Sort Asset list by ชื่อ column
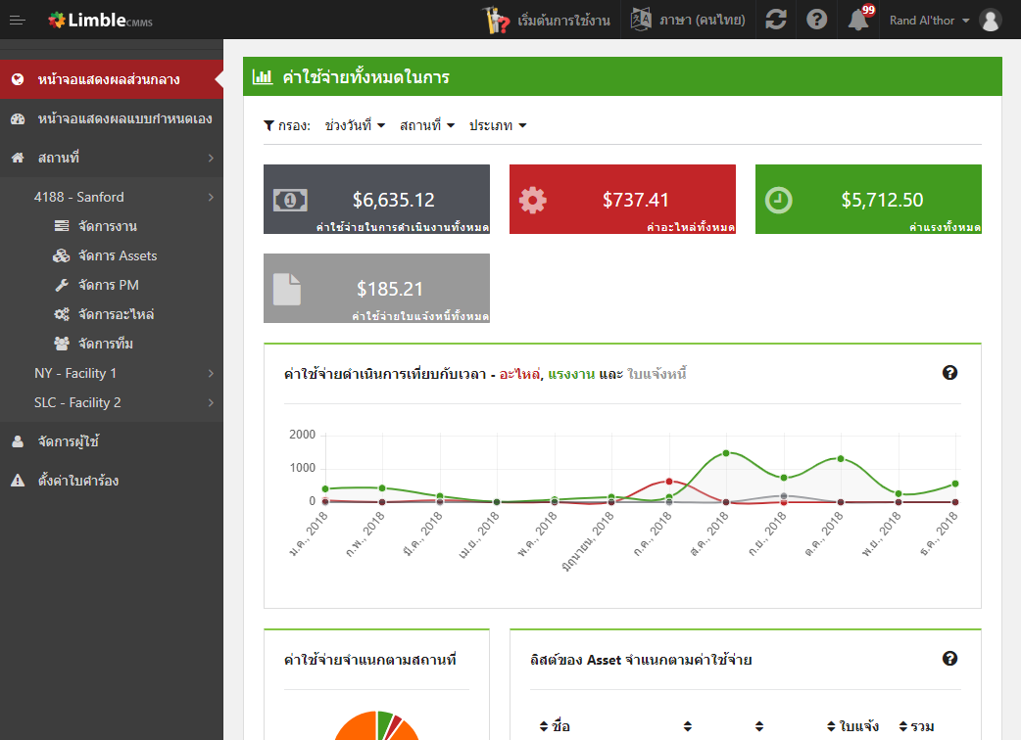This screenshot has width=1021, height=740. pos(555,726)
